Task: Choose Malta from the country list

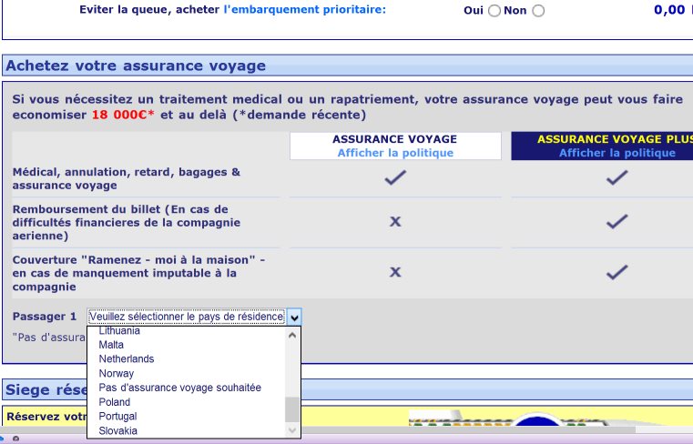Action: click(x=111, y=345)
